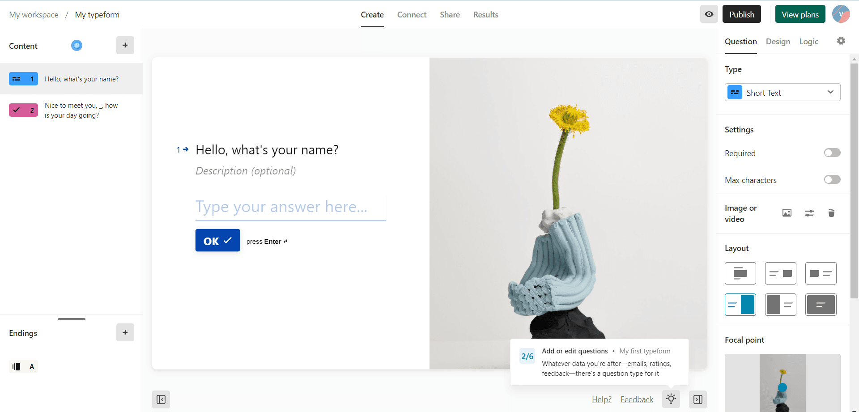
Task: Click the My typeform title
Action: click(x=97, y=15)
